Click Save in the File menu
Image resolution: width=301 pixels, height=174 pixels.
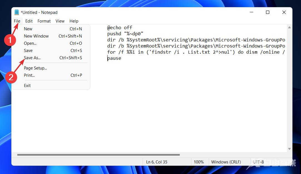click(28, 51)
